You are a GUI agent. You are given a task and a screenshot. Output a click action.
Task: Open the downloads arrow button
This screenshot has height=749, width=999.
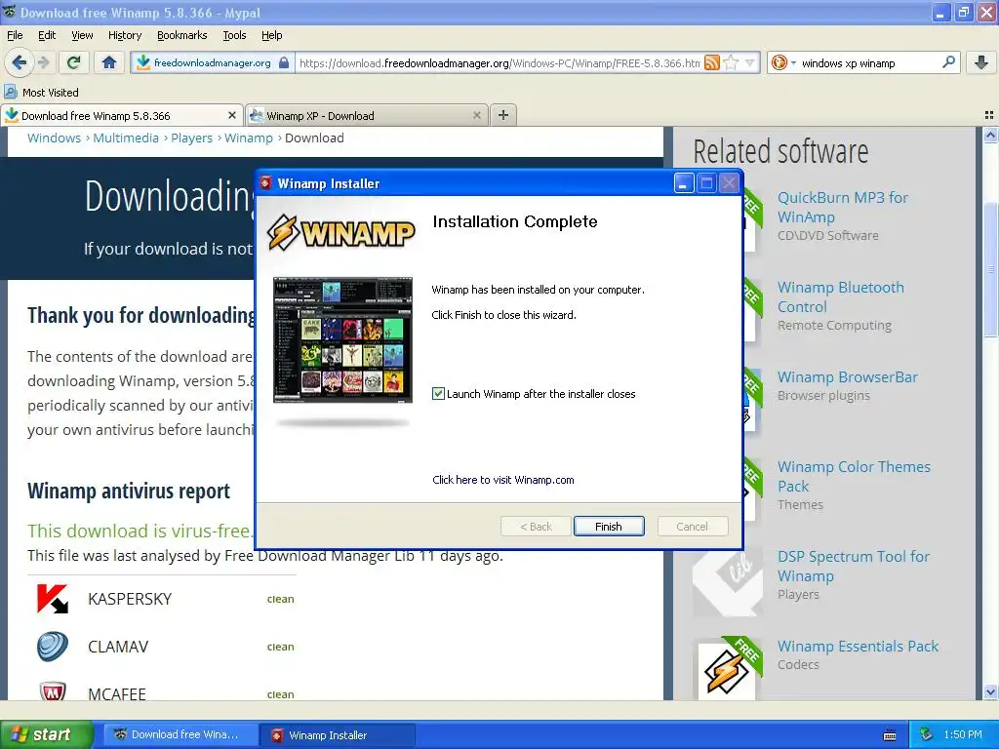(x=981, y=62)
